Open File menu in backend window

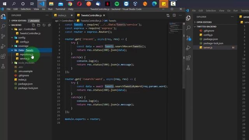point(9,9)
